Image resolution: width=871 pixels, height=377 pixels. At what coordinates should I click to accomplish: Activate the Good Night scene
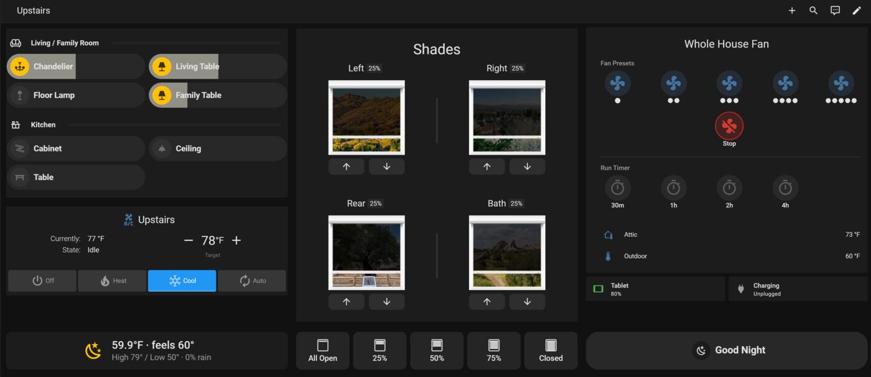point(727,350)
